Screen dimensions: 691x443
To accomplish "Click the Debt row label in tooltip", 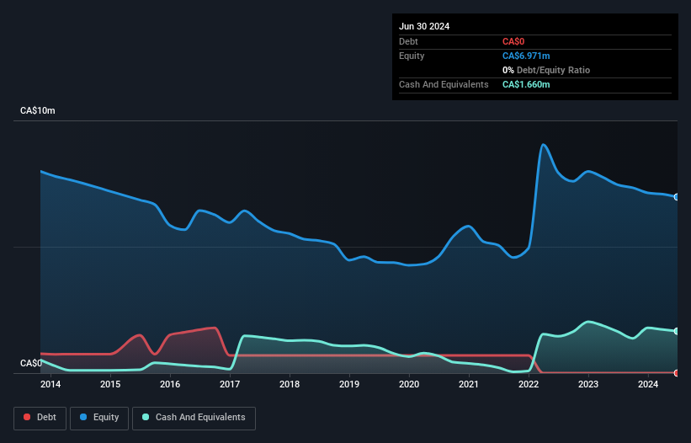I will tap(408, 41).
